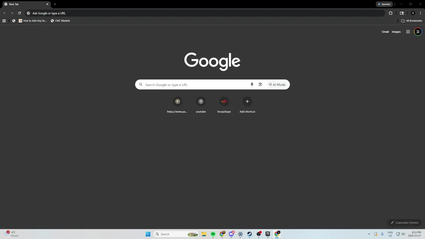Open Discord from taskbar
Viewport: 425px width, 239px height.
[231, 234]
